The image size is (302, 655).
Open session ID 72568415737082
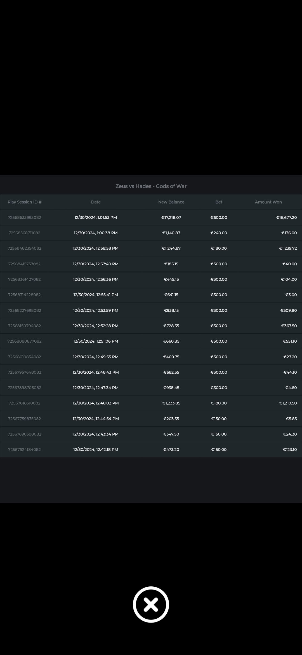coord(25,264)
